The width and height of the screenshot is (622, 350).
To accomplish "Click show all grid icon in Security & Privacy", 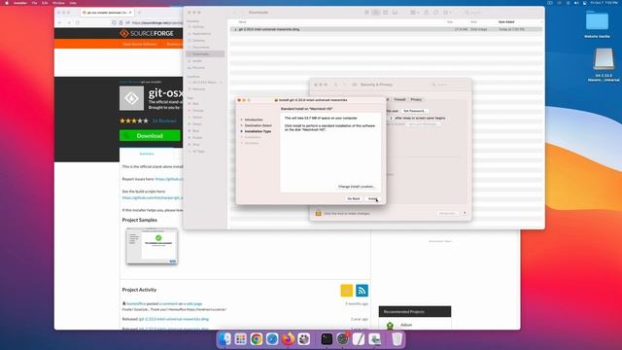I will [355, 85].
